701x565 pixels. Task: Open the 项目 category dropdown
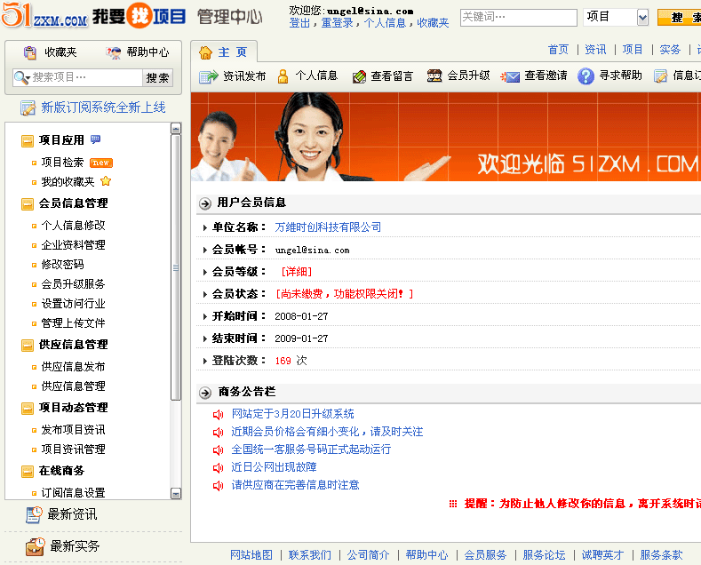click(642, 18)
